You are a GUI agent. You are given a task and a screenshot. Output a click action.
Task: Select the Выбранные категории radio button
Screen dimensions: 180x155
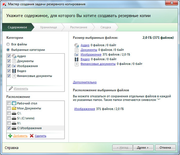tap(8, 50)
